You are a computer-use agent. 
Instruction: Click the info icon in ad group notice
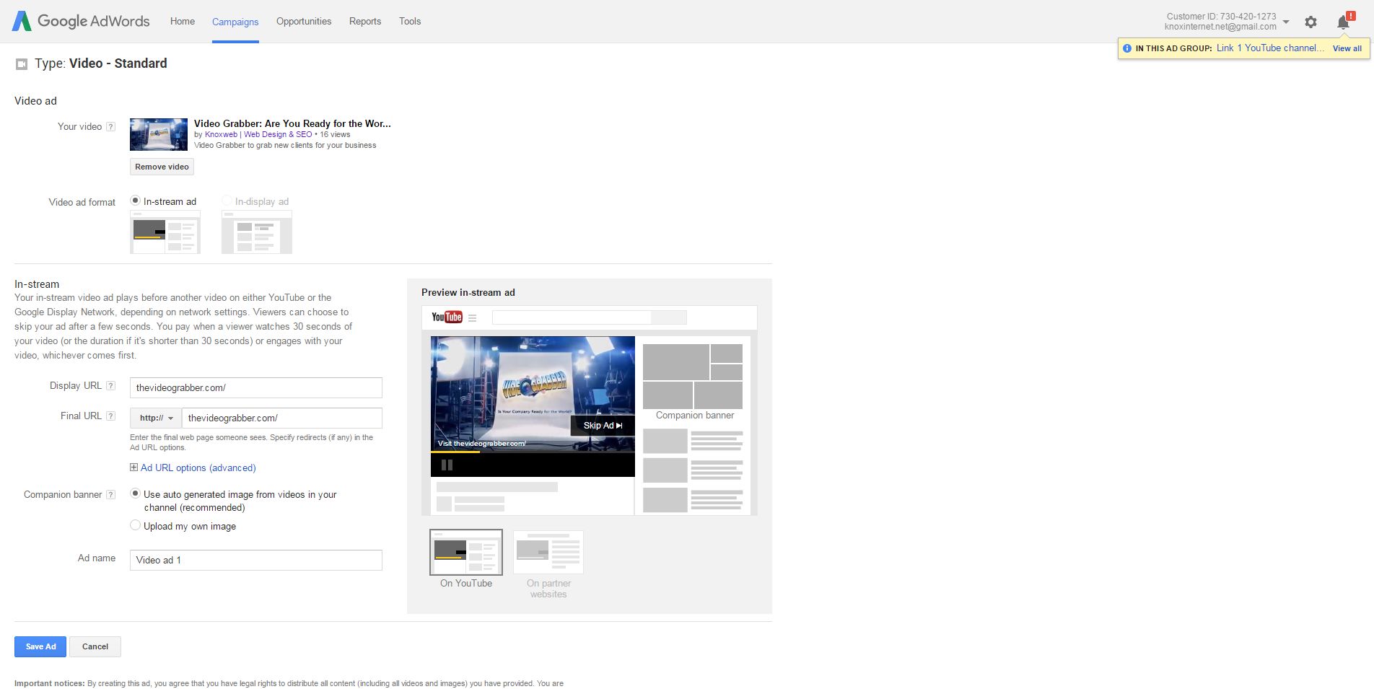click(1127, 48)
